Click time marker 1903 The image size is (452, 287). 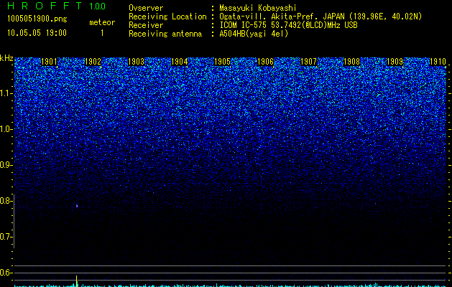click(136, 62)
